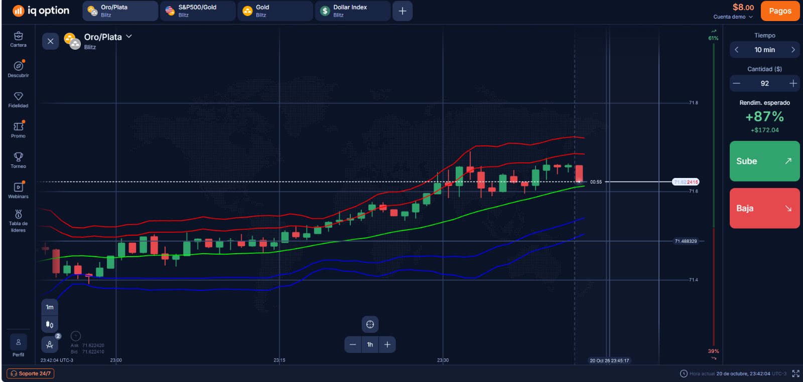Open Soporte 24/7 chat button

click(31, 373)
